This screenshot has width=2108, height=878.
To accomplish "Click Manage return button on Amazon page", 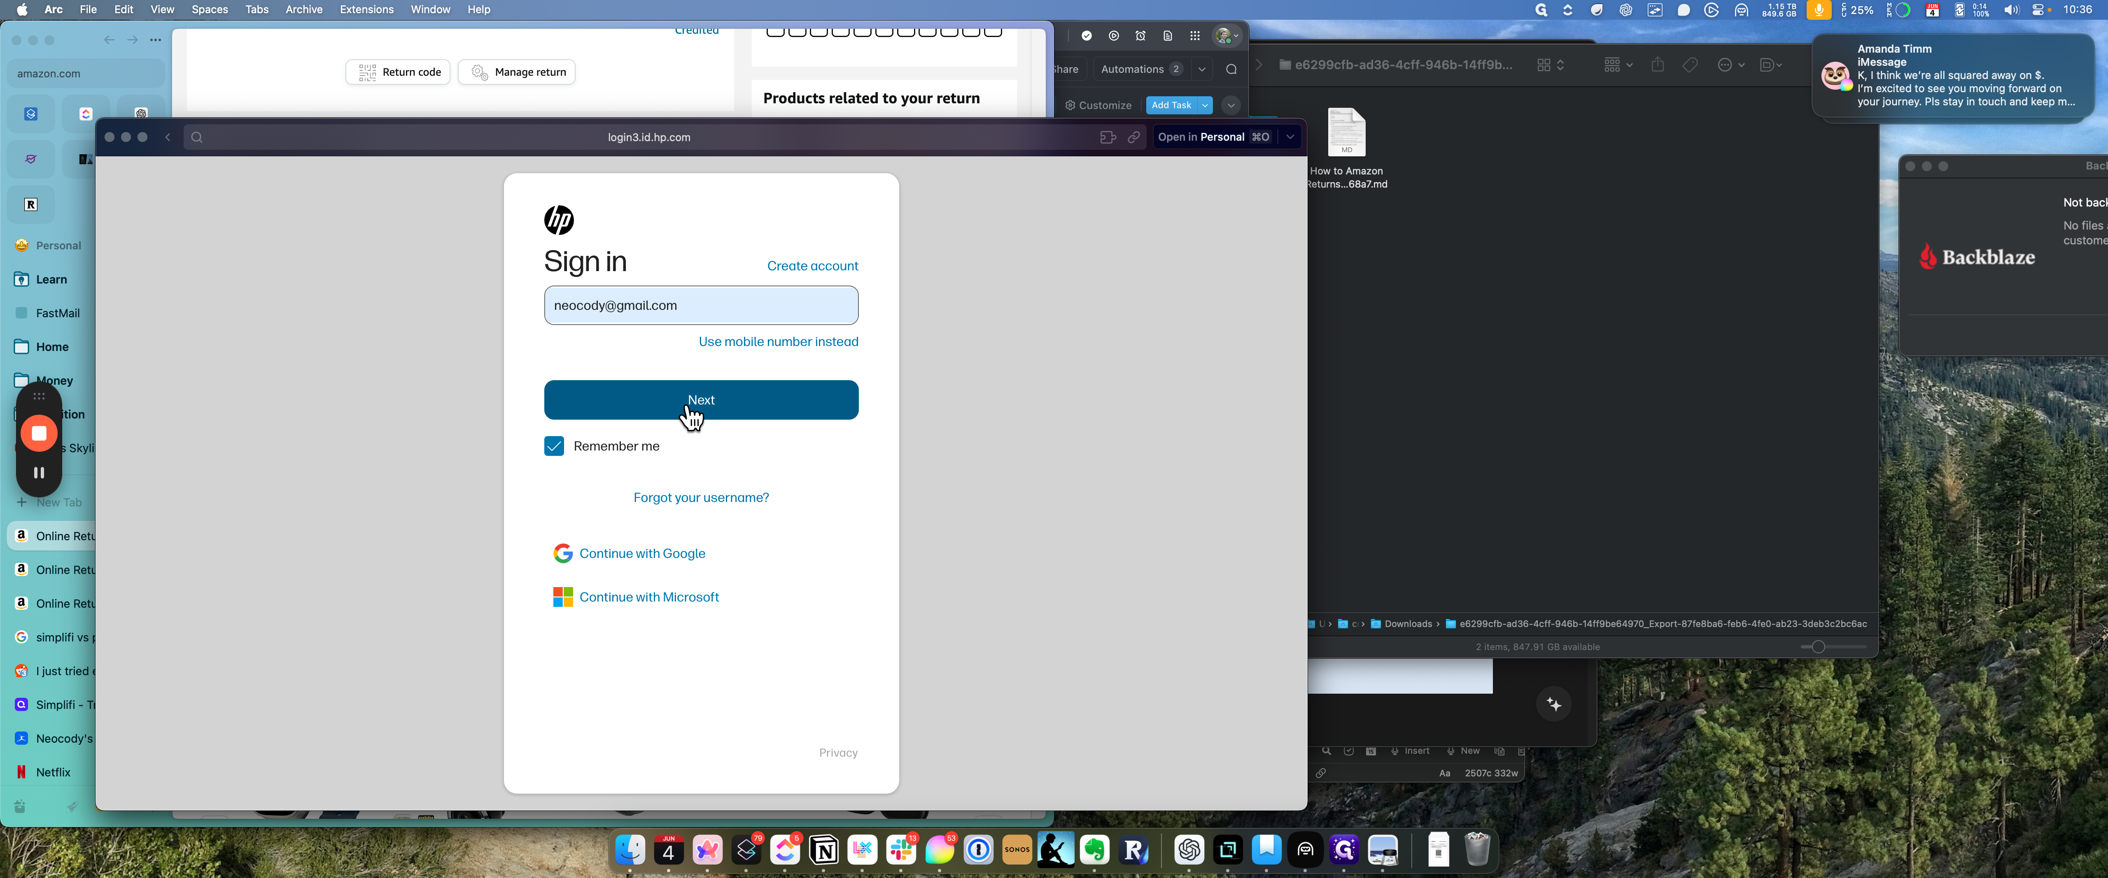I will point(516,72).
